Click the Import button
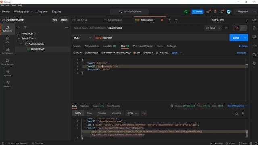This screenshot has width=258, height=145. coord(64,20)
